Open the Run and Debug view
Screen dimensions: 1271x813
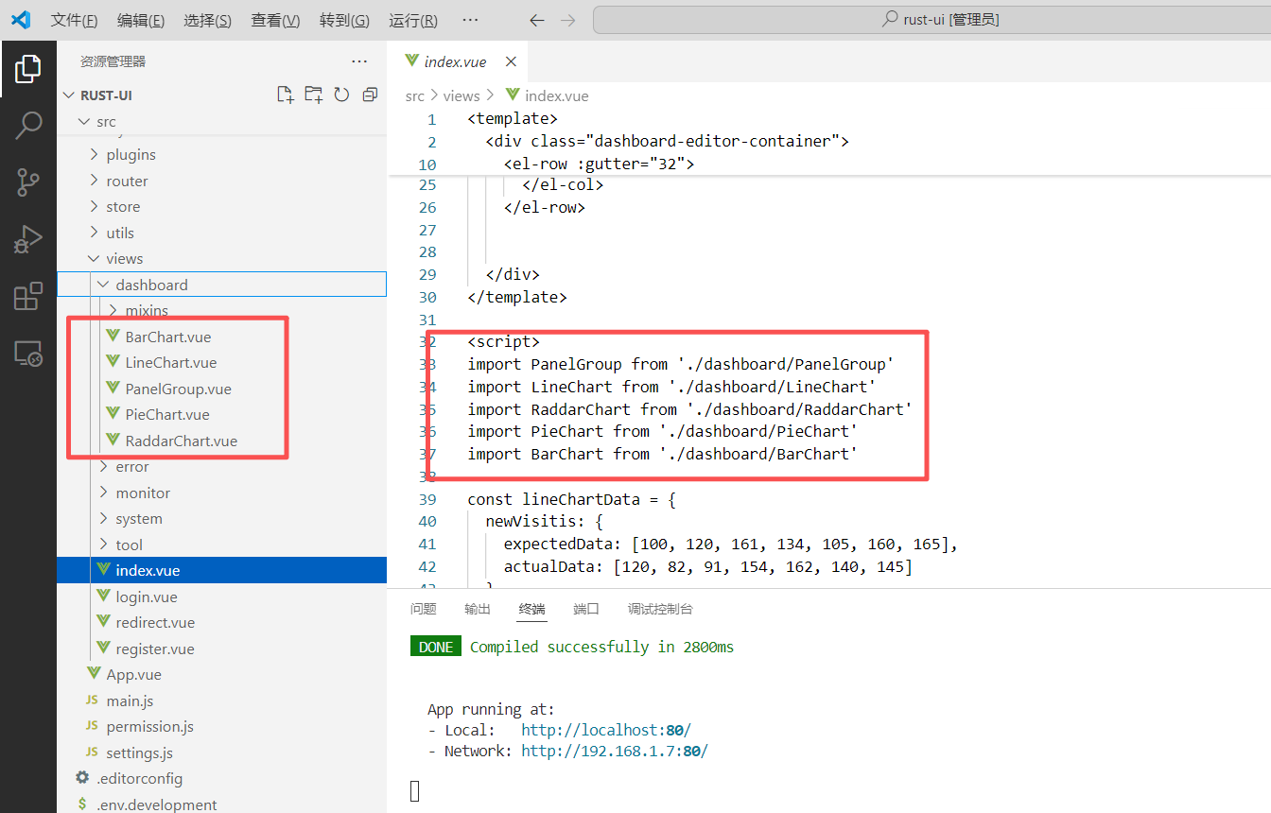point(28,239)
